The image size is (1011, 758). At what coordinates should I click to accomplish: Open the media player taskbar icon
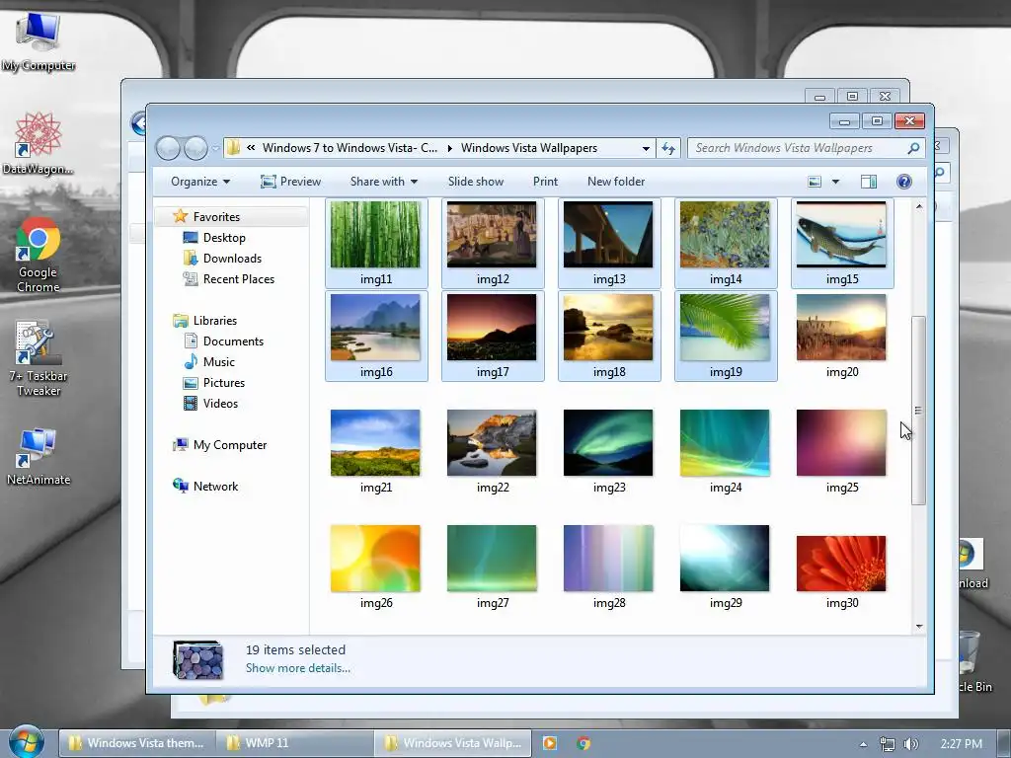550,743
